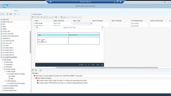The width and height of the screenshot is (171, 96).
Task: Toggle the FIMP_Ccode row checkbox
Action: coord(33,23)
